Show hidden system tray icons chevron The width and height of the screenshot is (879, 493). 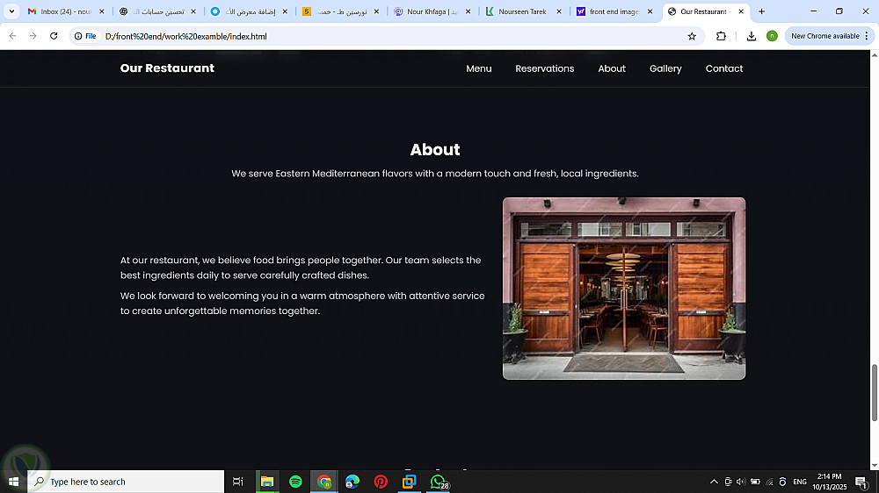pyautogui.click(x=714, y=482)
